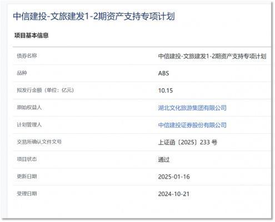This screenshot has height=222, width=275.
Task: Click the 原始权益人 label
Action: coord(29,107)
